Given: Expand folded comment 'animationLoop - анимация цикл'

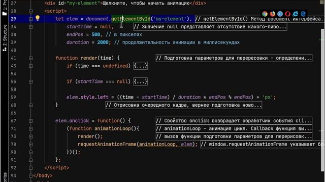Looking at the screenshot, I should pyautogui.click(x=234, y=128).
